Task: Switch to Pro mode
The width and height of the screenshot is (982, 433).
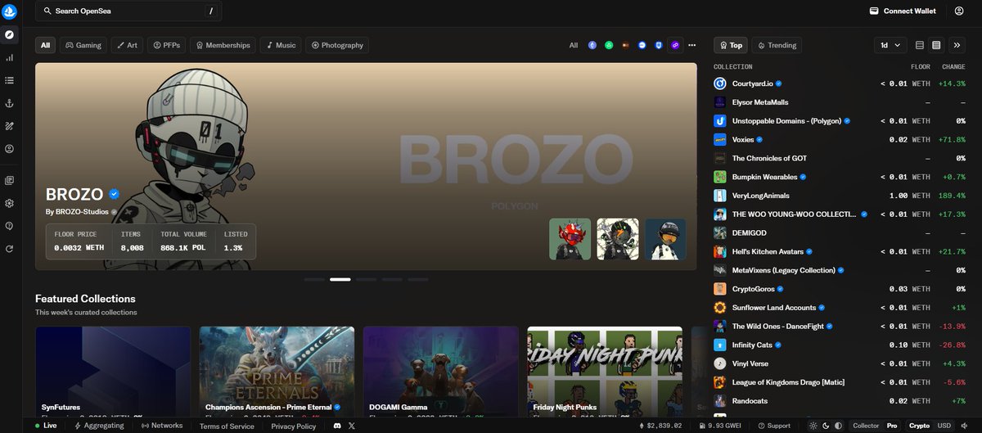Action: [892, 426]
